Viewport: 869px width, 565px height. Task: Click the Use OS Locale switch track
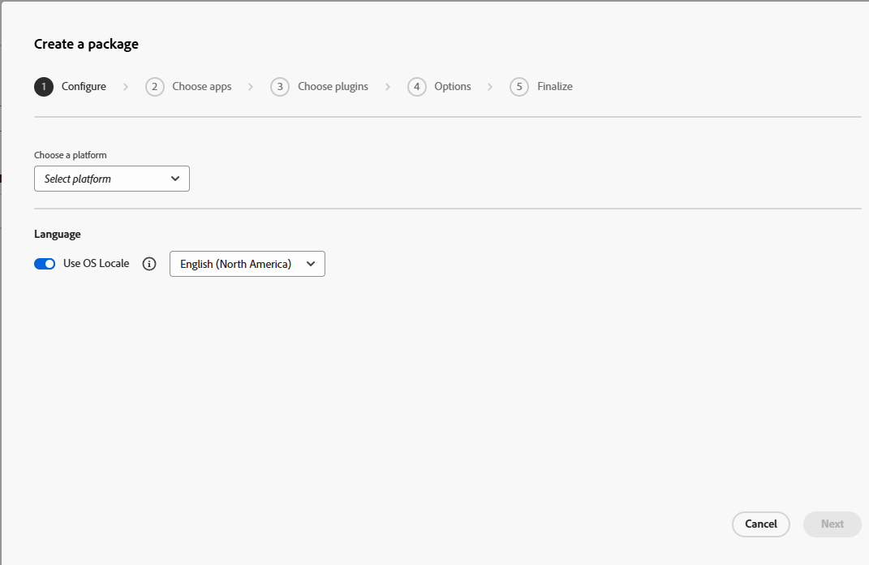[45, 263]
